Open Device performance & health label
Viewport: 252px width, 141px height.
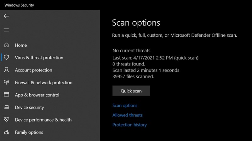coord(43,120)
